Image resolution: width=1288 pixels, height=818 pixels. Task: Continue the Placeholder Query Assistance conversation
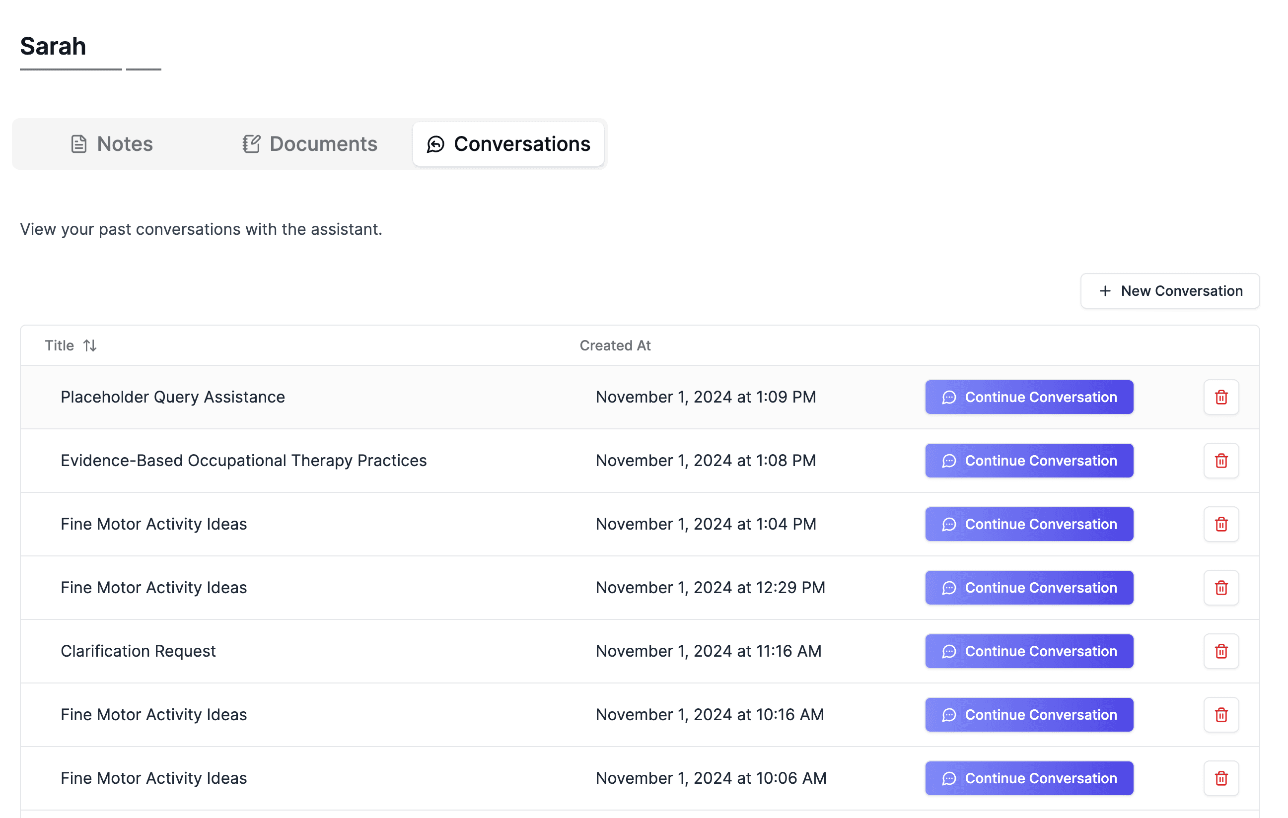pyautogui.click(x=1029, y=397)
